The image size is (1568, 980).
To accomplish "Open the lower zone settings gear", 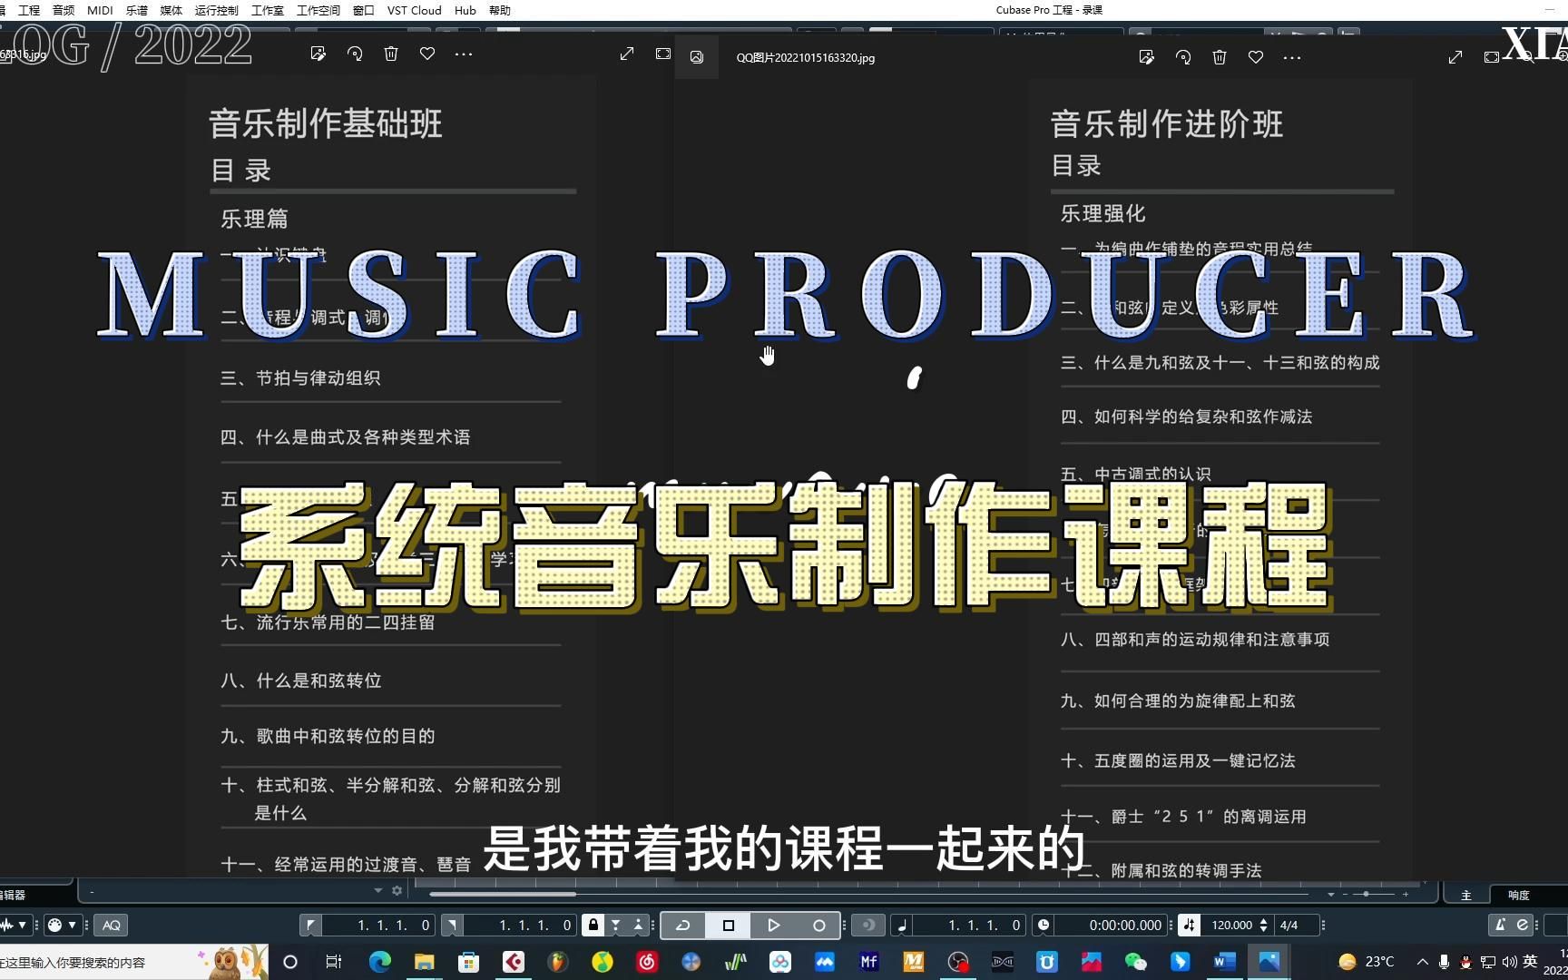I will click(397, 891).
